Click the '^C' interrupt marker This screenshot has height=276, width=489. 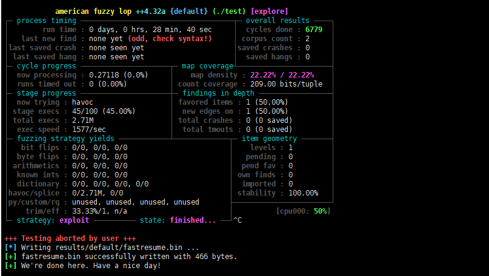238,220
